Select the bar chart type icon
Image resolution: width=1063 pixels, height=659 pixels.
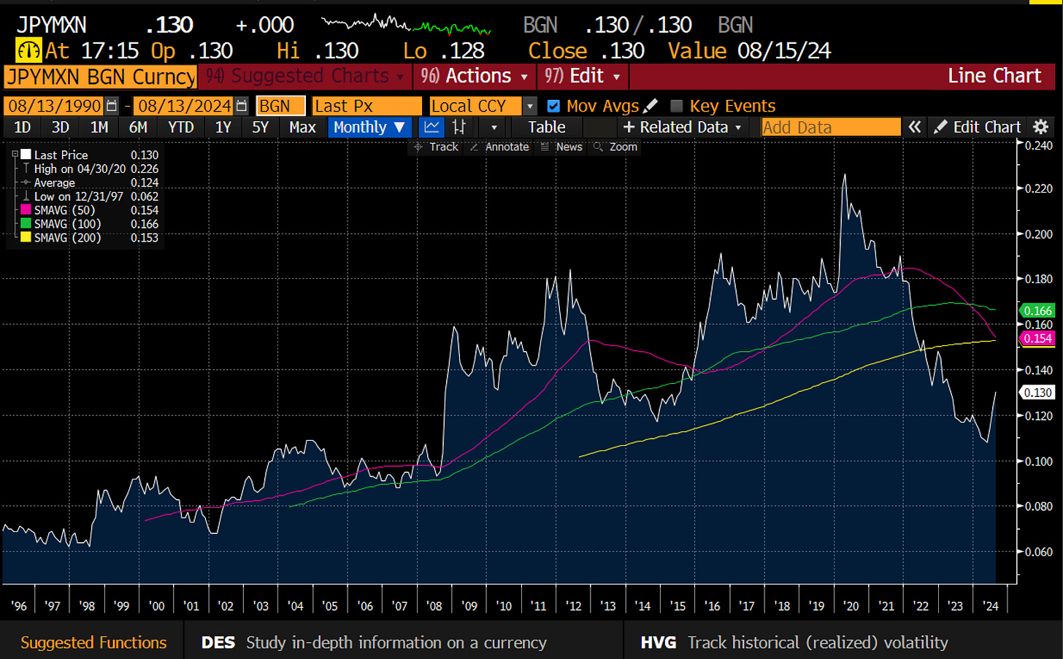tap(459, 127)
